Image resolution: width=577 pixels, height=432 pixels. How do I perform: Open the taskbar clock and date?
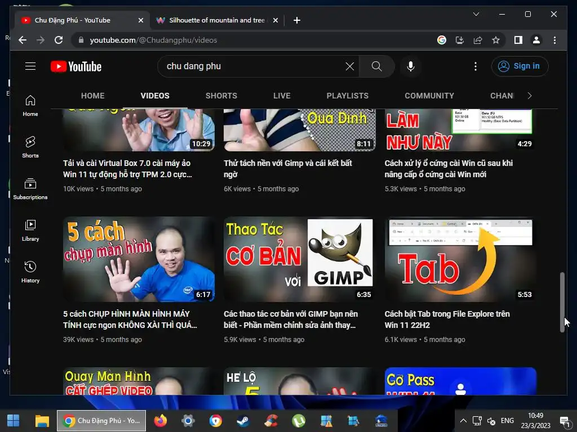tap(535, 421)
